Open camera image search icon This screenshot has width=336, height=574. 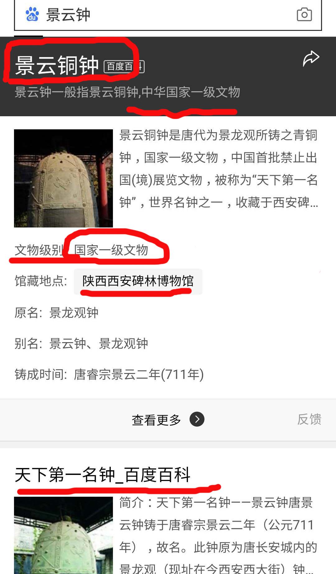tap(304, 14)
